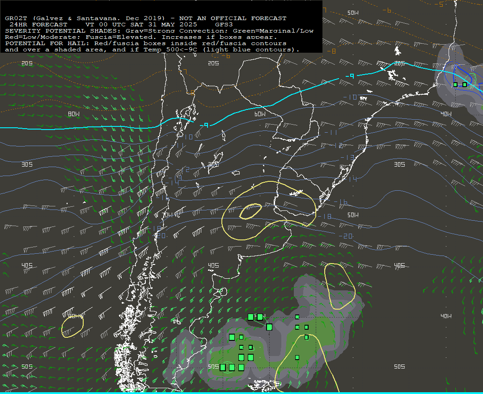Click the 50W label beside the -18 contour
The width and height of the screenshot is (483, 394).
[353, 215]
